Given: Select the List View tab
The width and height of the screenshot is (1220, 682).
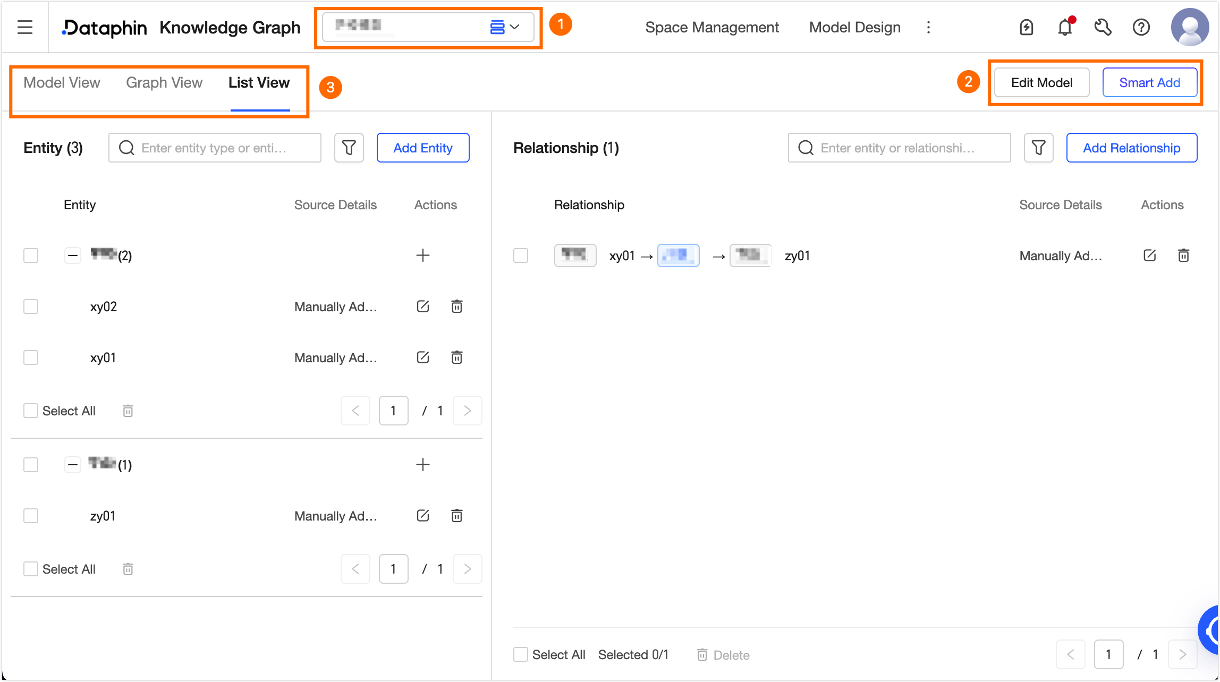Looking at the screenshot, I should pos(259,83).
